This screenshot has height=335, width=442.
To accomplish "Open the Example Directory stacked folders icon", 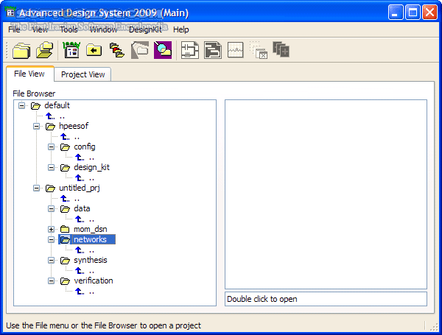I will point(116,50).
